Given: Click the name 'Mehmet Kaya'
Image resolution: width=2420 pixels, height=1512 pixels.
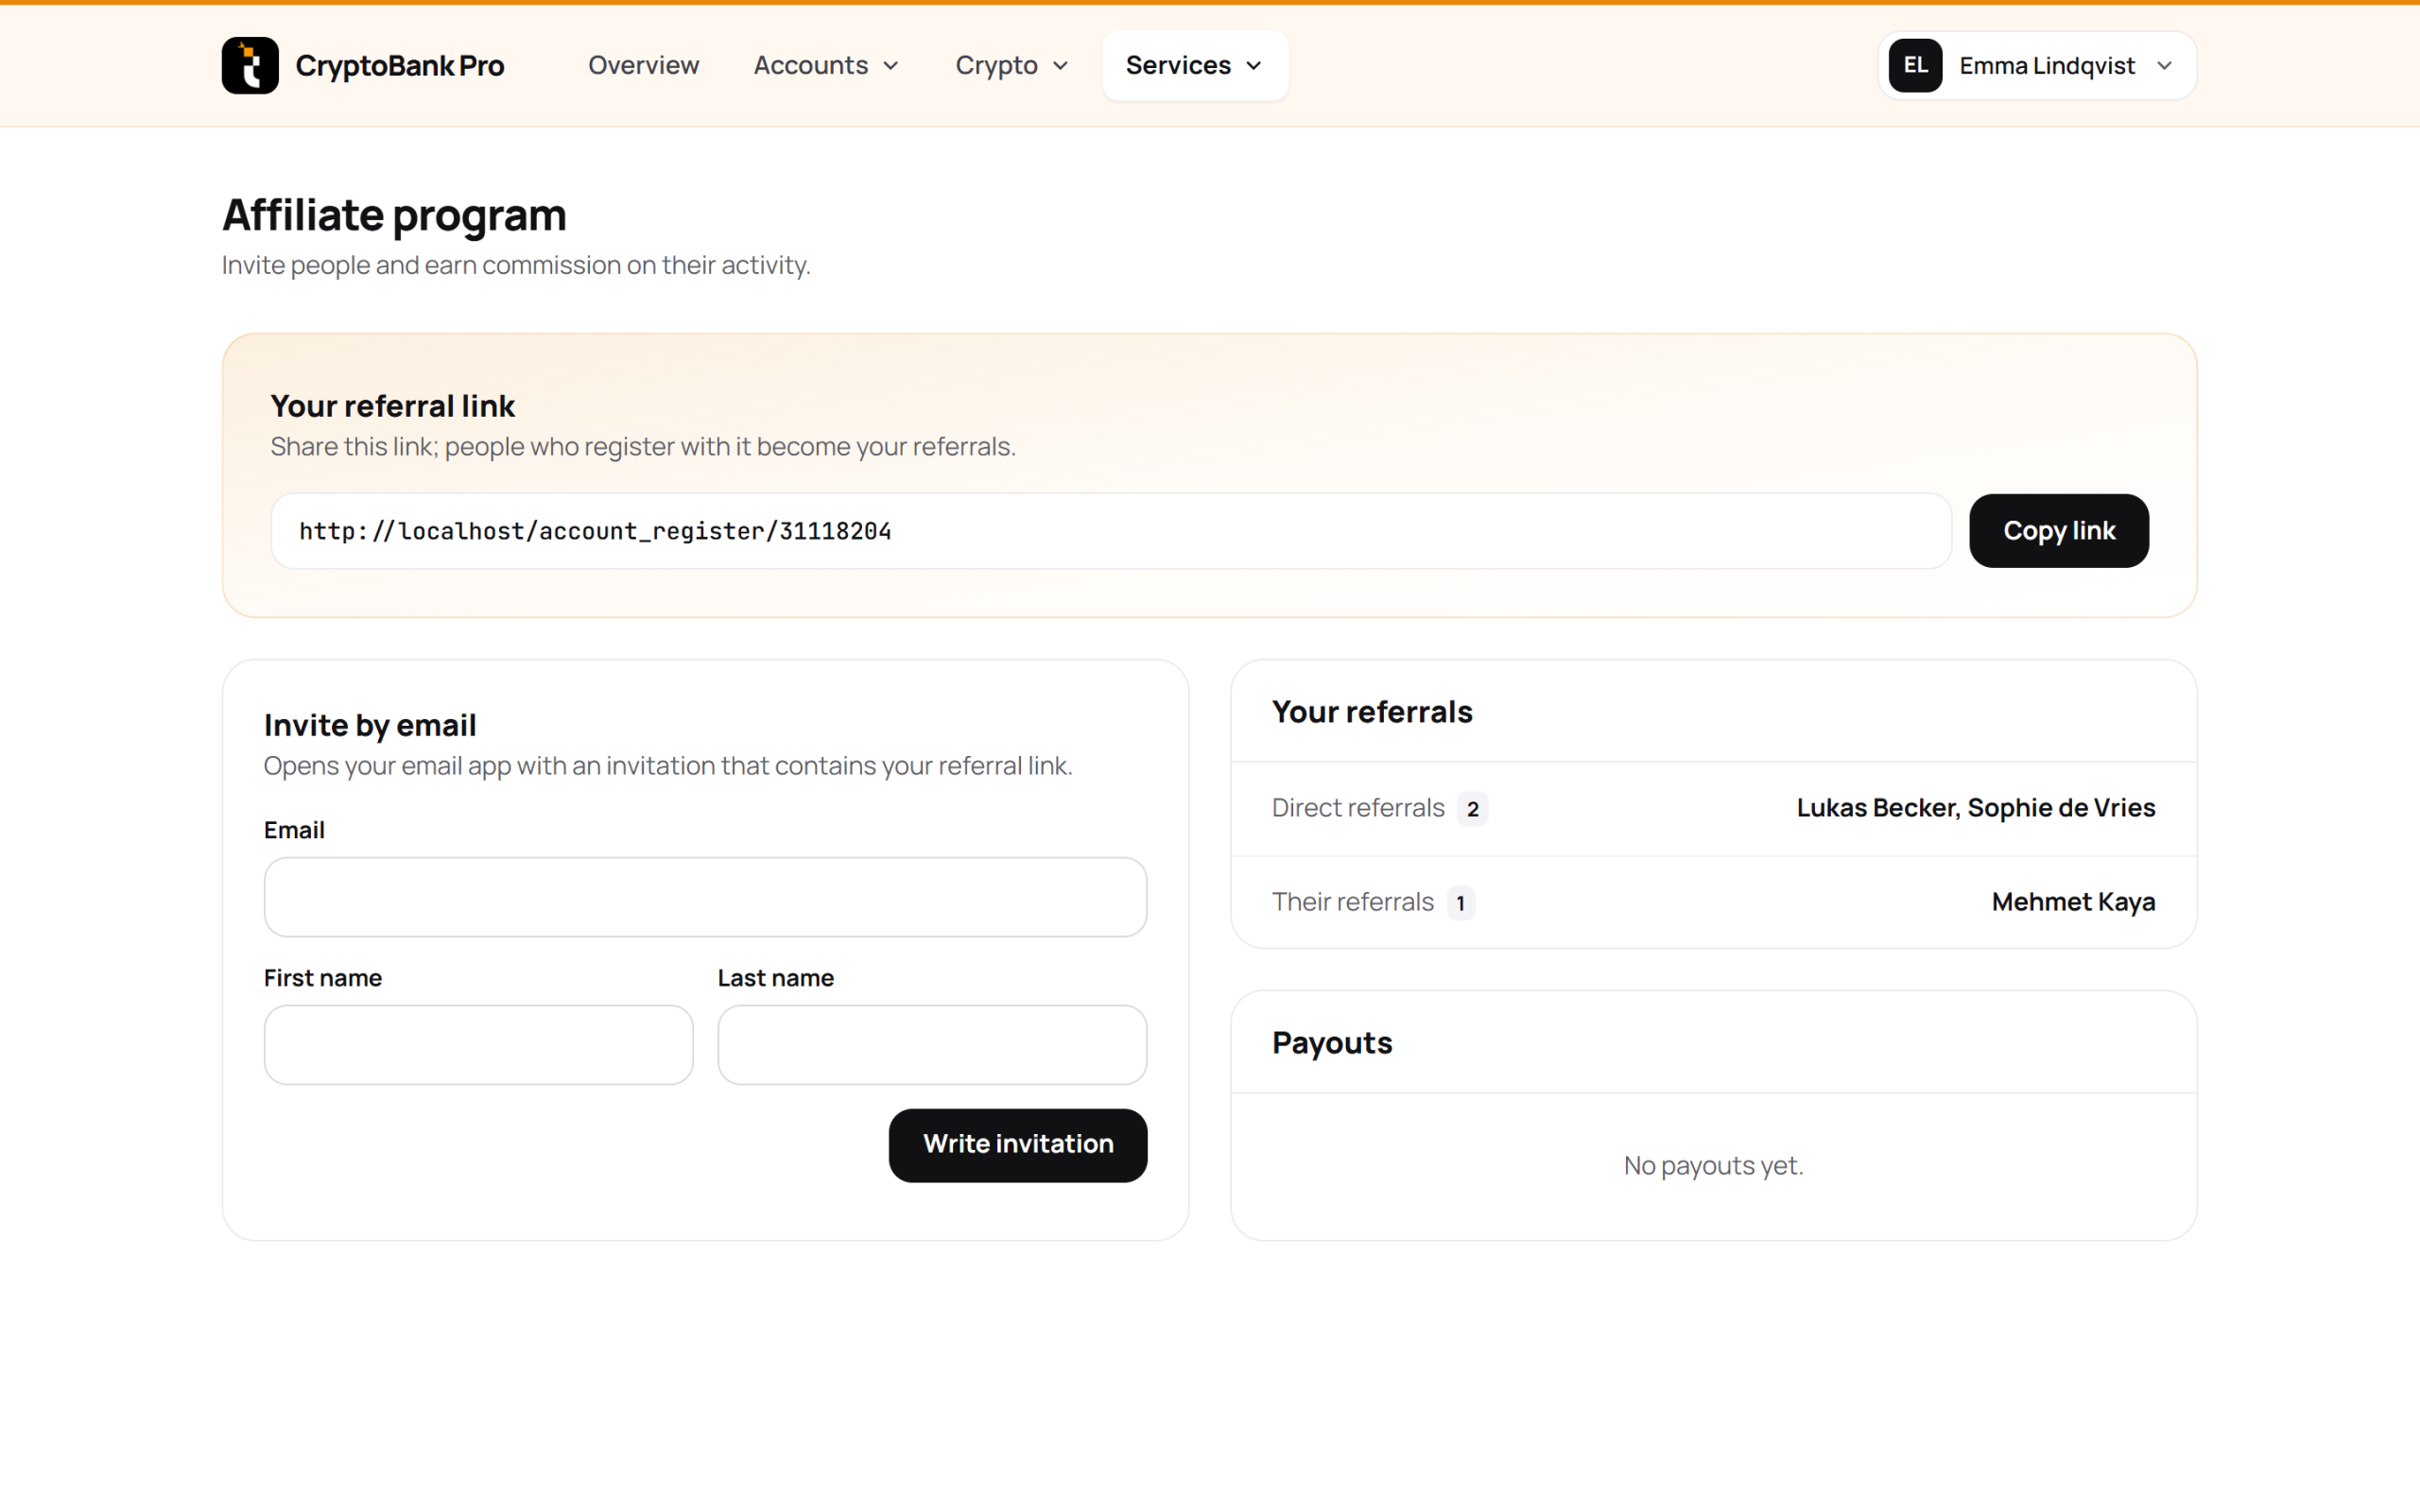Looking at the screenshot, I should (2073, 902).
